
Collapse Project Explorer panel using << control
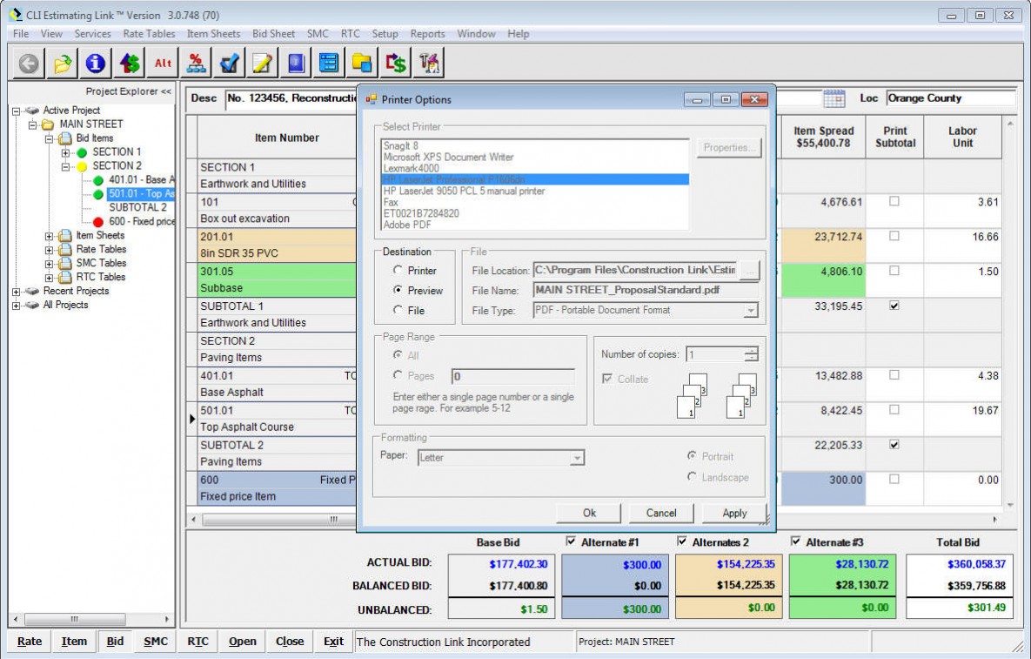click(165, 91)
